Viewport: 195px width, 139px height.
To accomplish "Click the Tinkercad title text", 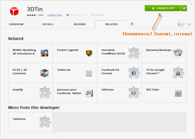I will pos(64,70).
